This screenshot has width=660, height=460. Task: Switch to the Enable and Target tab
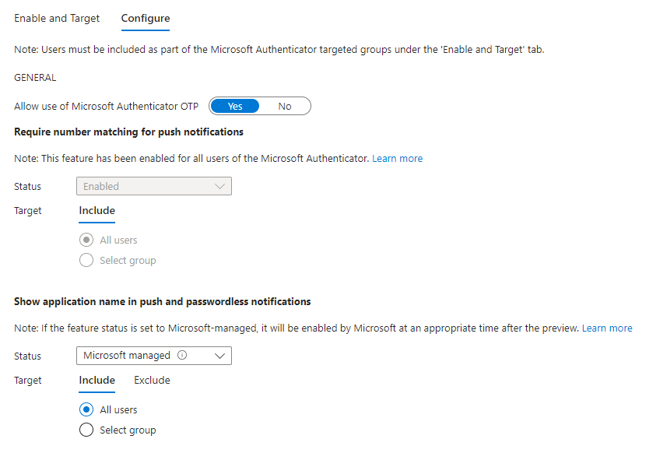point(57,18)
